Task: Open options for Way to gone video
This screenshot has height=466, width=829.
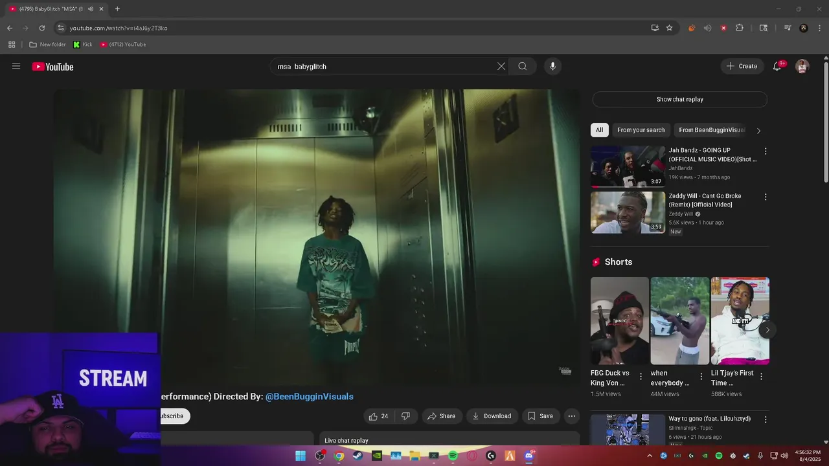Action: pos(766,419)
